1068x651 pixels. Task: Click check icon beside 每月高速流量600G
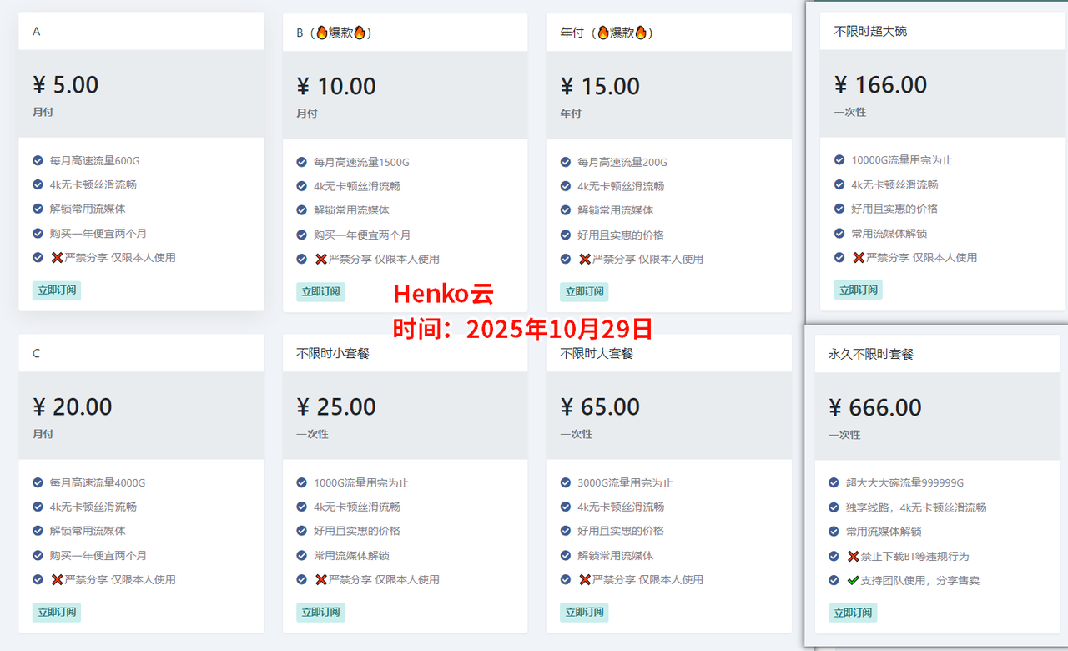pyautogui.click(x=38, y=160)
